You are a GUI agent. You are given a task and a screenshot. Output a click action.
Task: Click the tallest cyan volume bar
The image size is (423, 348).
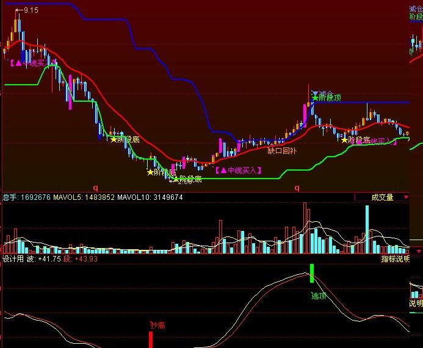click(x=367, y=230)
